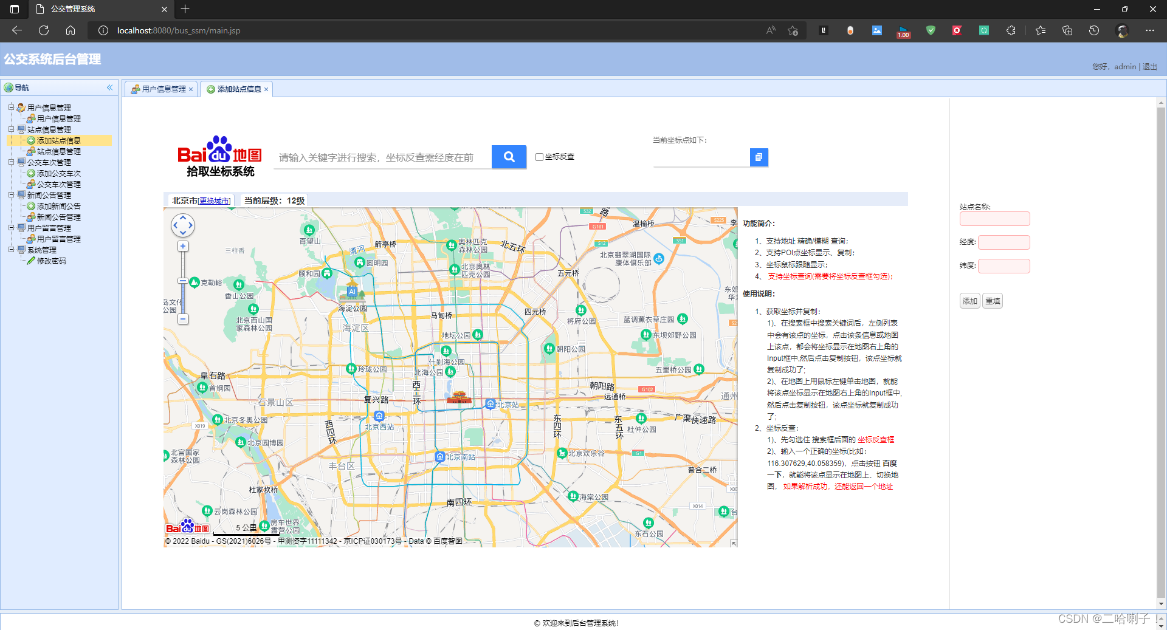1167x630 pixels.
Task: Click the browser refresh button
Action: 44,30
